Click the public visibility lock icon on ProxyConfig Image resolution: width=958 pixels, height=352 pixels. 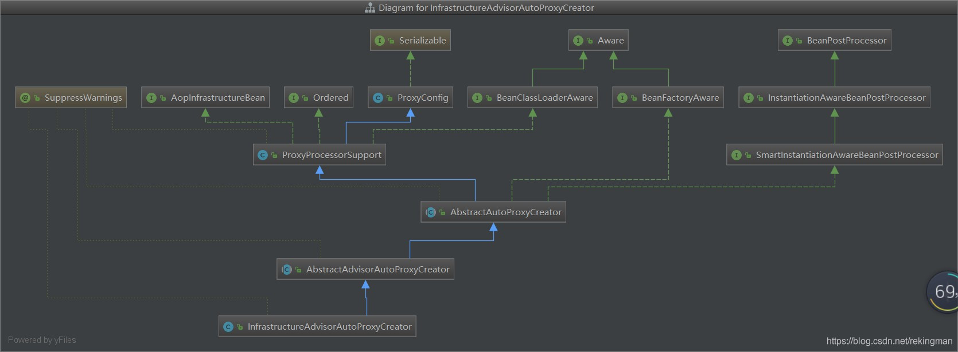click(390, 98)
